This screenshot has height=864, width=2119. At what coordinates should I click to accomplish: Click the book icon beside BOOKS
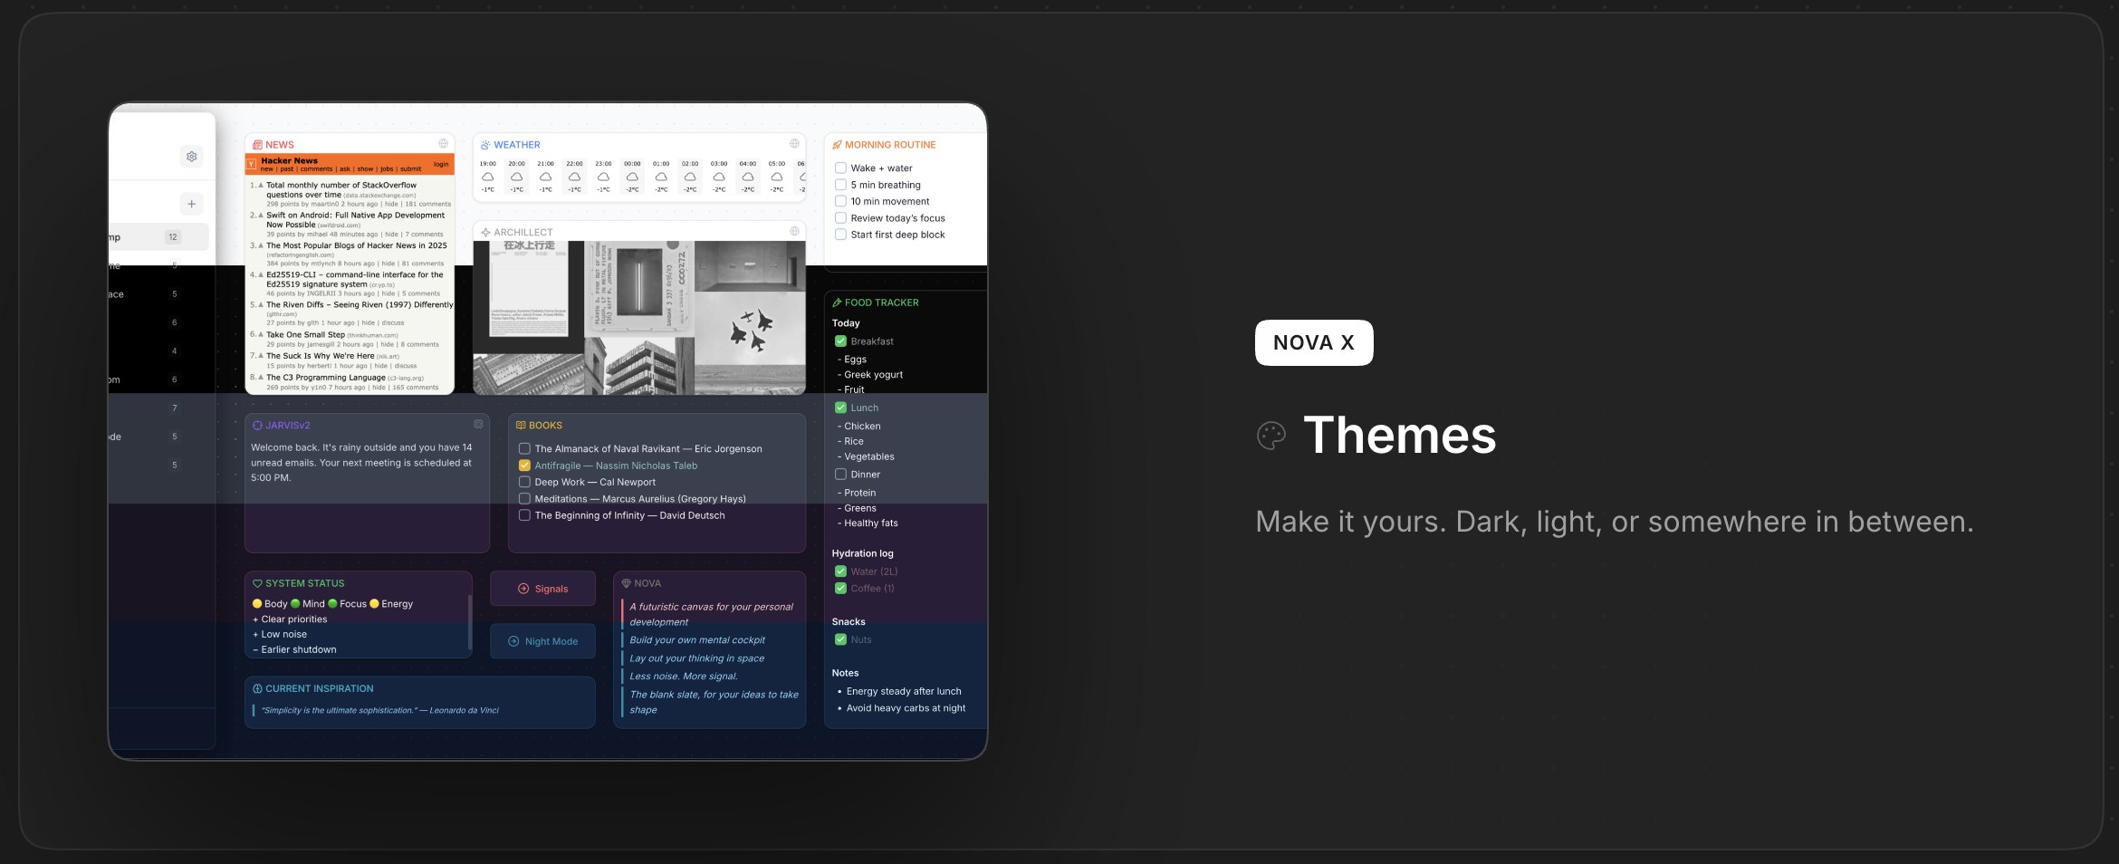tap(521, 425)
